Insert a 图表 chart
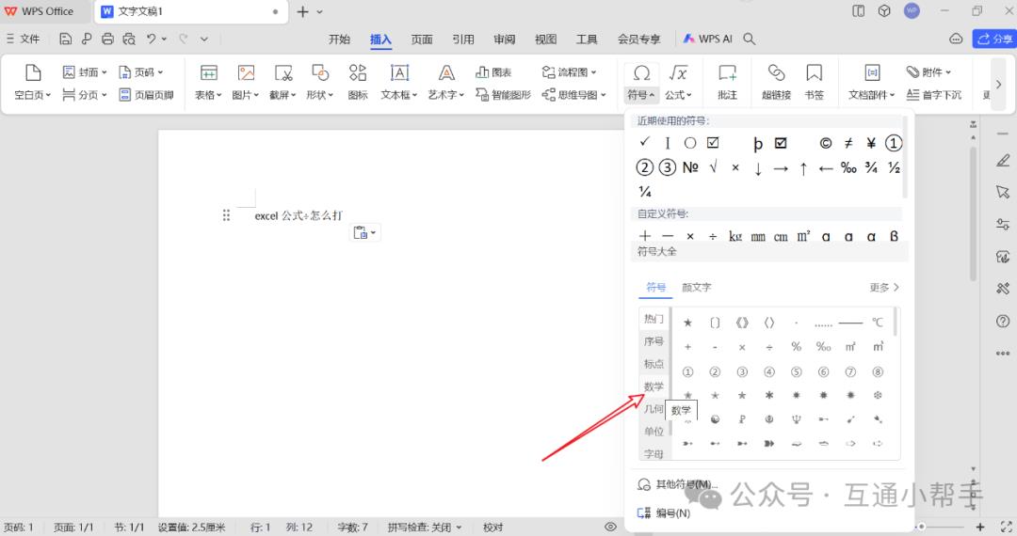The width and height of the screenshot is (1017, 536). click(x=493, y=71)
